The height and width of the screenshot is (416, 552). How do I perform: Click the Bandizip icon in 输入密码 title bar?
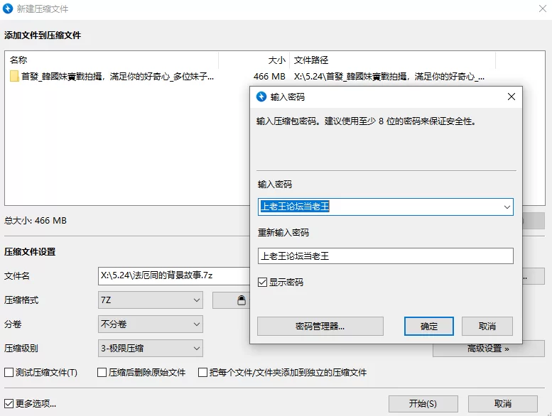coord(261,97)
